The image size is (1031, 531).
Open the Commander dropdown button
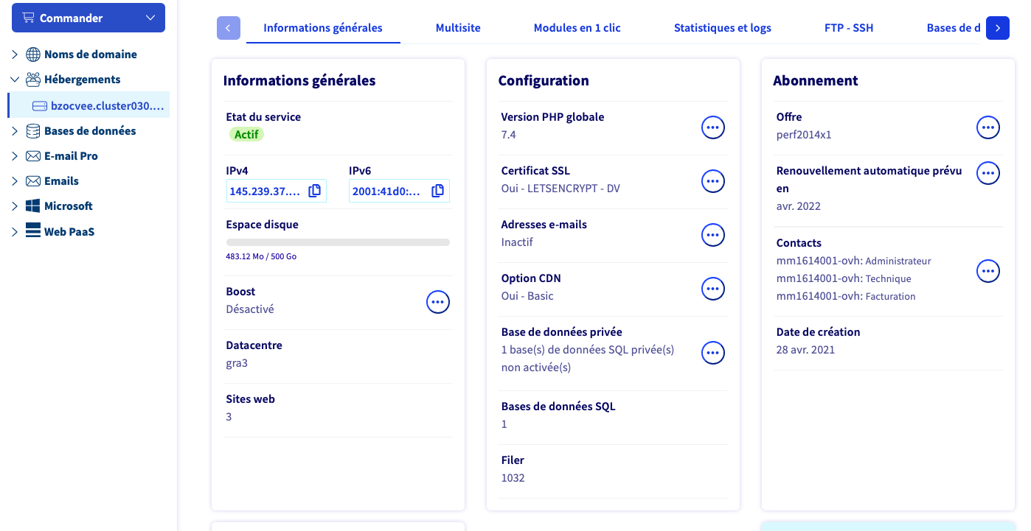[x=88, y=18]
